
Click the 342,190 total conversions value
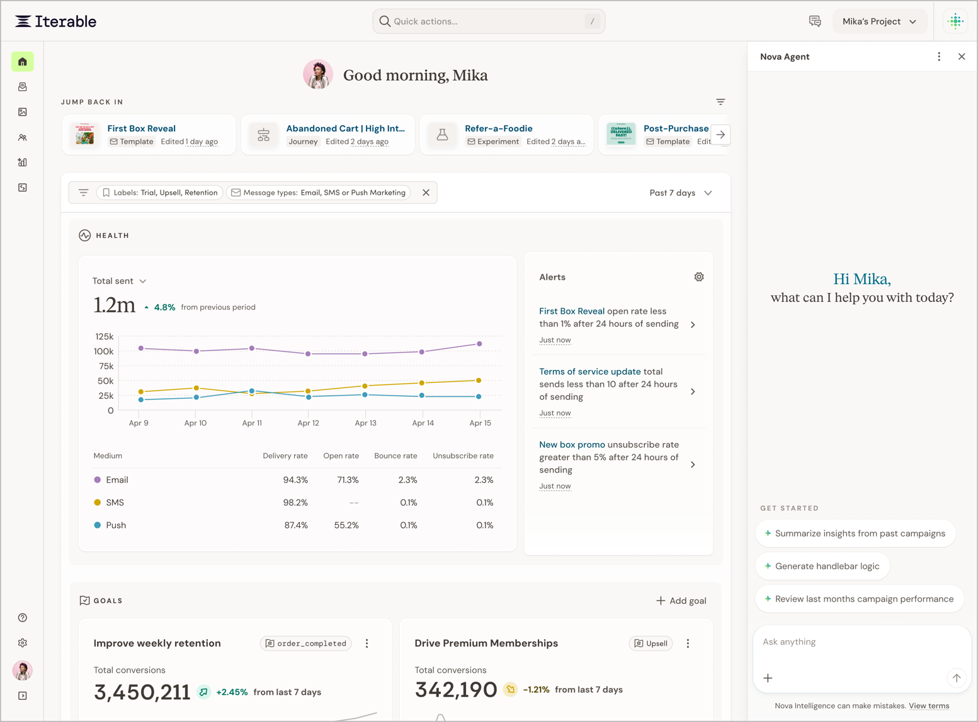(x=456, y=690)
